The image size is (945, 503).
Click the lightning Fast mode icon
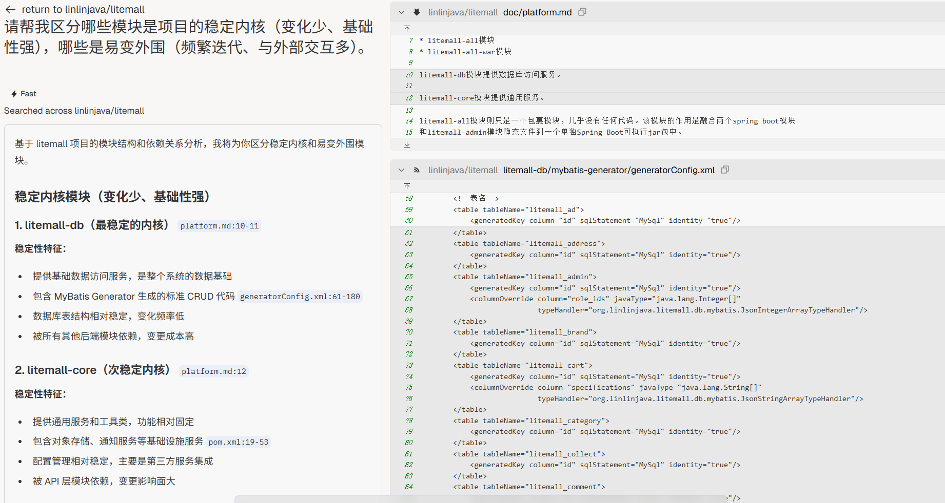click(14, 94)
